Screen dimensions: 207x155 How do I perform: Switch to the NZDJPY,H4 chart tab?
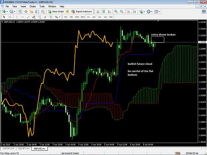coord(24,148)
